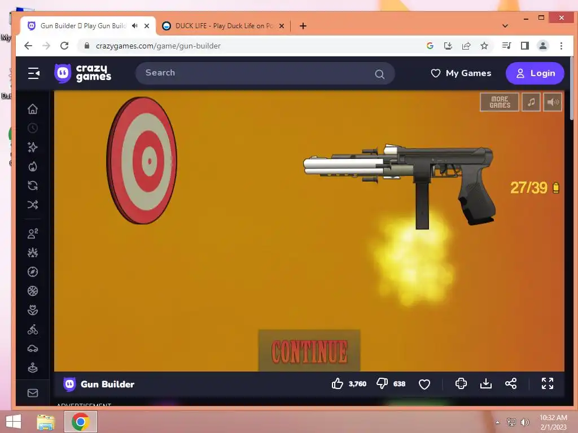
Task: Click the Google icon in address bar
Action: [430, 46]
